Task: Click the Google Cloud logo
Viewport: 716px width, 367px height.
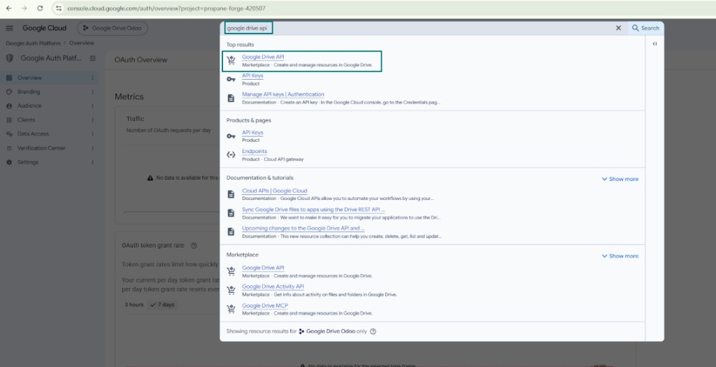Action: pos(44,28)
